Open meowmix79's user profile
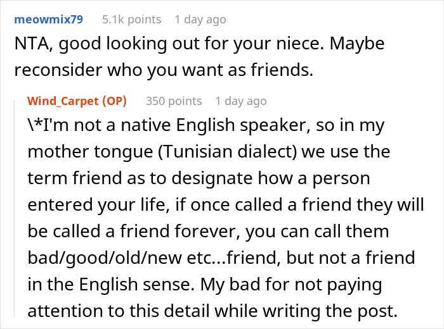Viewport: 444px width, 329px height. click(x=49, y=20)
